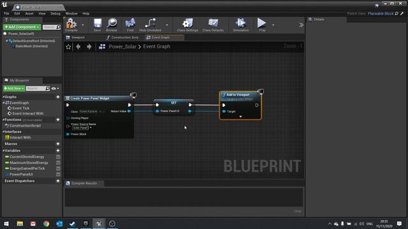Select Power_Solar(self) component

click(21, 34)
